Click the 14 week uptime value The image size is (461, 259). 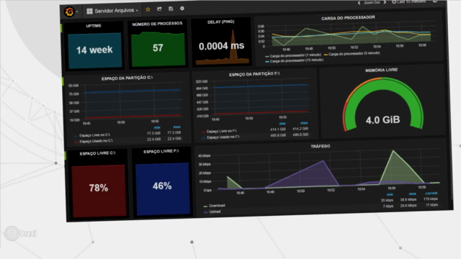coord(94,50)
